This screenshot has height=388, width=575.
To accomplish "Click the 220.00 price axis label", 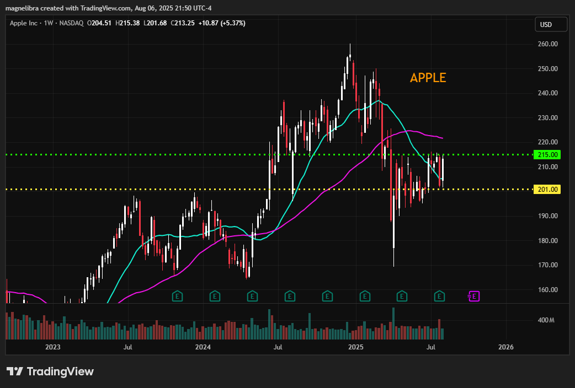I will 548,142.
